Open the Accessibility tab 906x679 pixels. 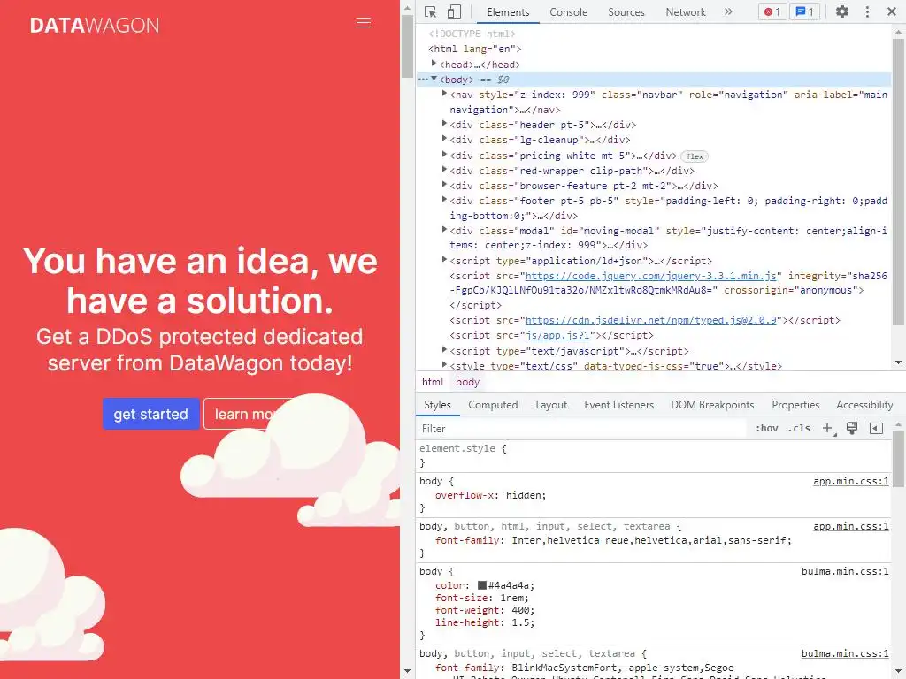864,405
